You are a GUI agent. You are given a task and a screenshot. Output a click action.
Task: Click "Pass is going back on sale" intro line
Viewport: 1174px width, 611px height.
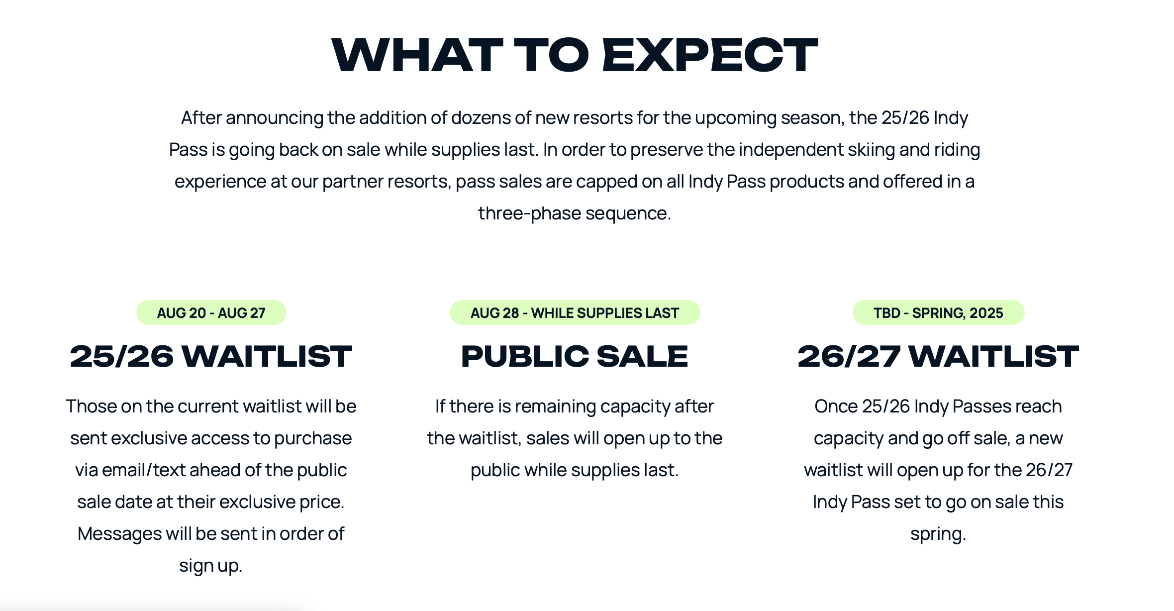575,150
